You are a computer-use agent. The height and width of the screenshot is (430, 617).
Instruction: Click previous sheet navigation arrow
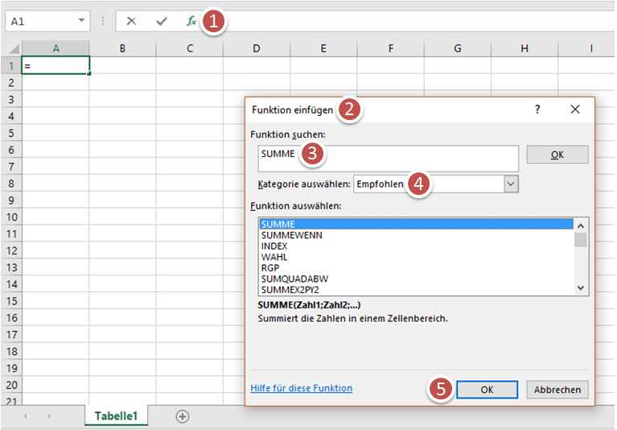click(x=26, y=416)
